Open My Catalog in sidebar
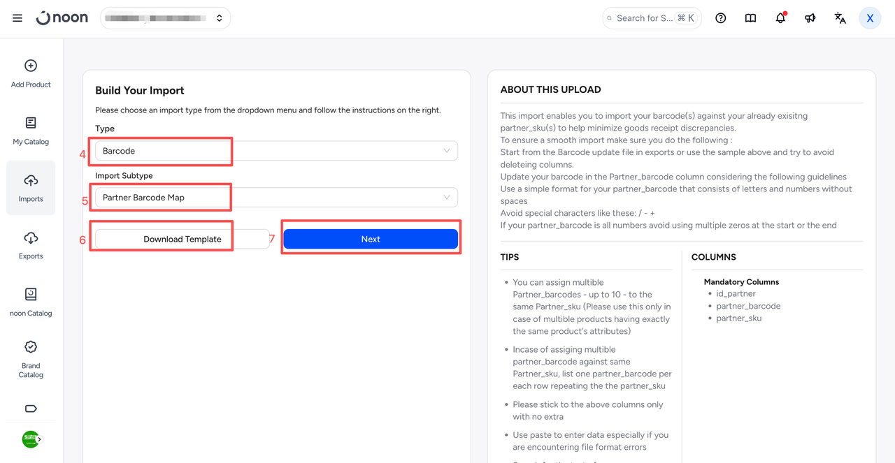 click(x=31, y=131)
